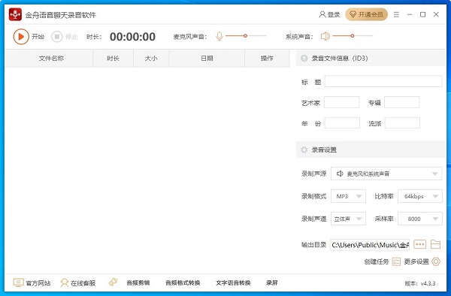Click the megaphone icon in bottom bar
This screenshot has height=296, width=451.
click(x=113, y=282)
